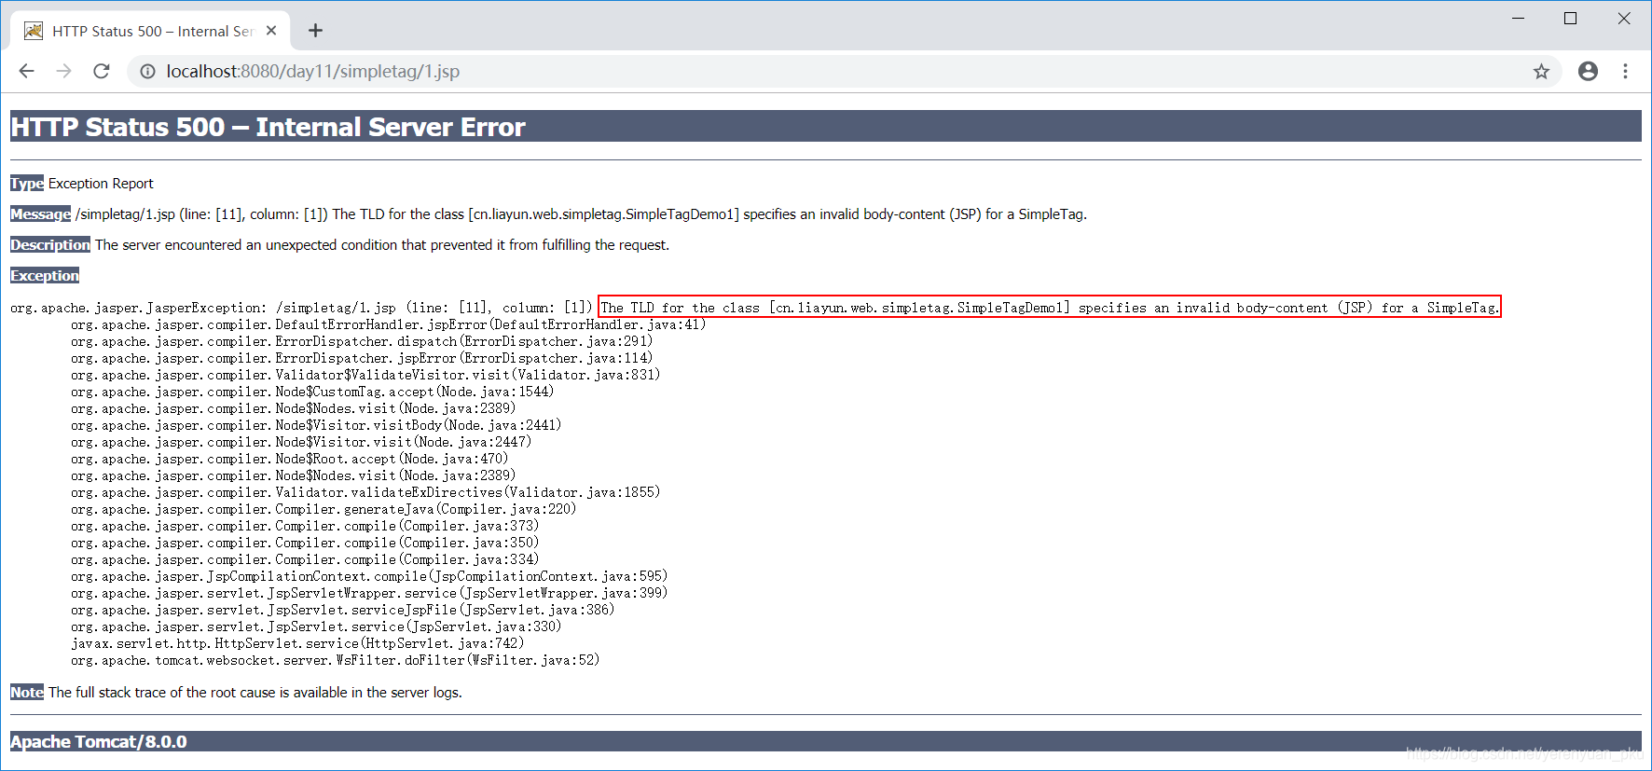The height and width of the screenshot is (771, 1652).
Task: Close the browser window
Action: 1624,19
